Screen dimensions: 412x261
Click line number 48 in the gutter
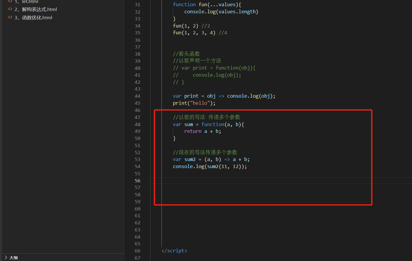(x=137, y=125)
